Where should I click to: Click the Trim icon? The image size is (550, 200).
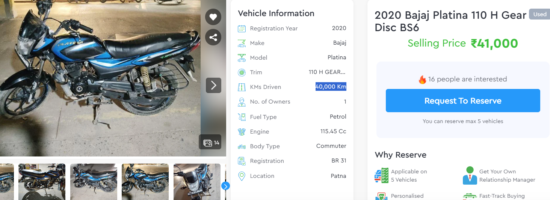(242, 72)
